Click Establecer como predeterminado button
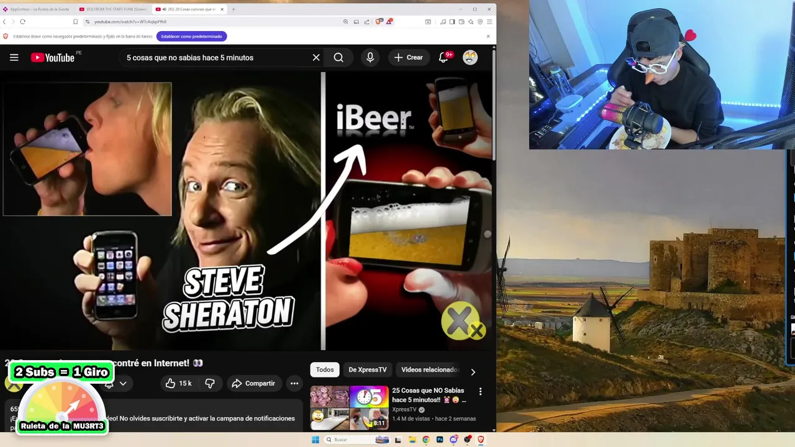 tap(191, 36)
